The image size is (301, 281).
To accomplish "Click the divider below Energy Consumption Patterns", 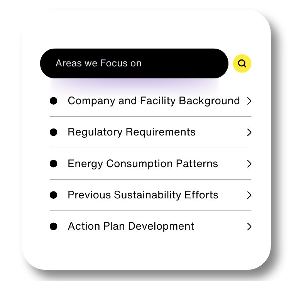I will (150, 179).
